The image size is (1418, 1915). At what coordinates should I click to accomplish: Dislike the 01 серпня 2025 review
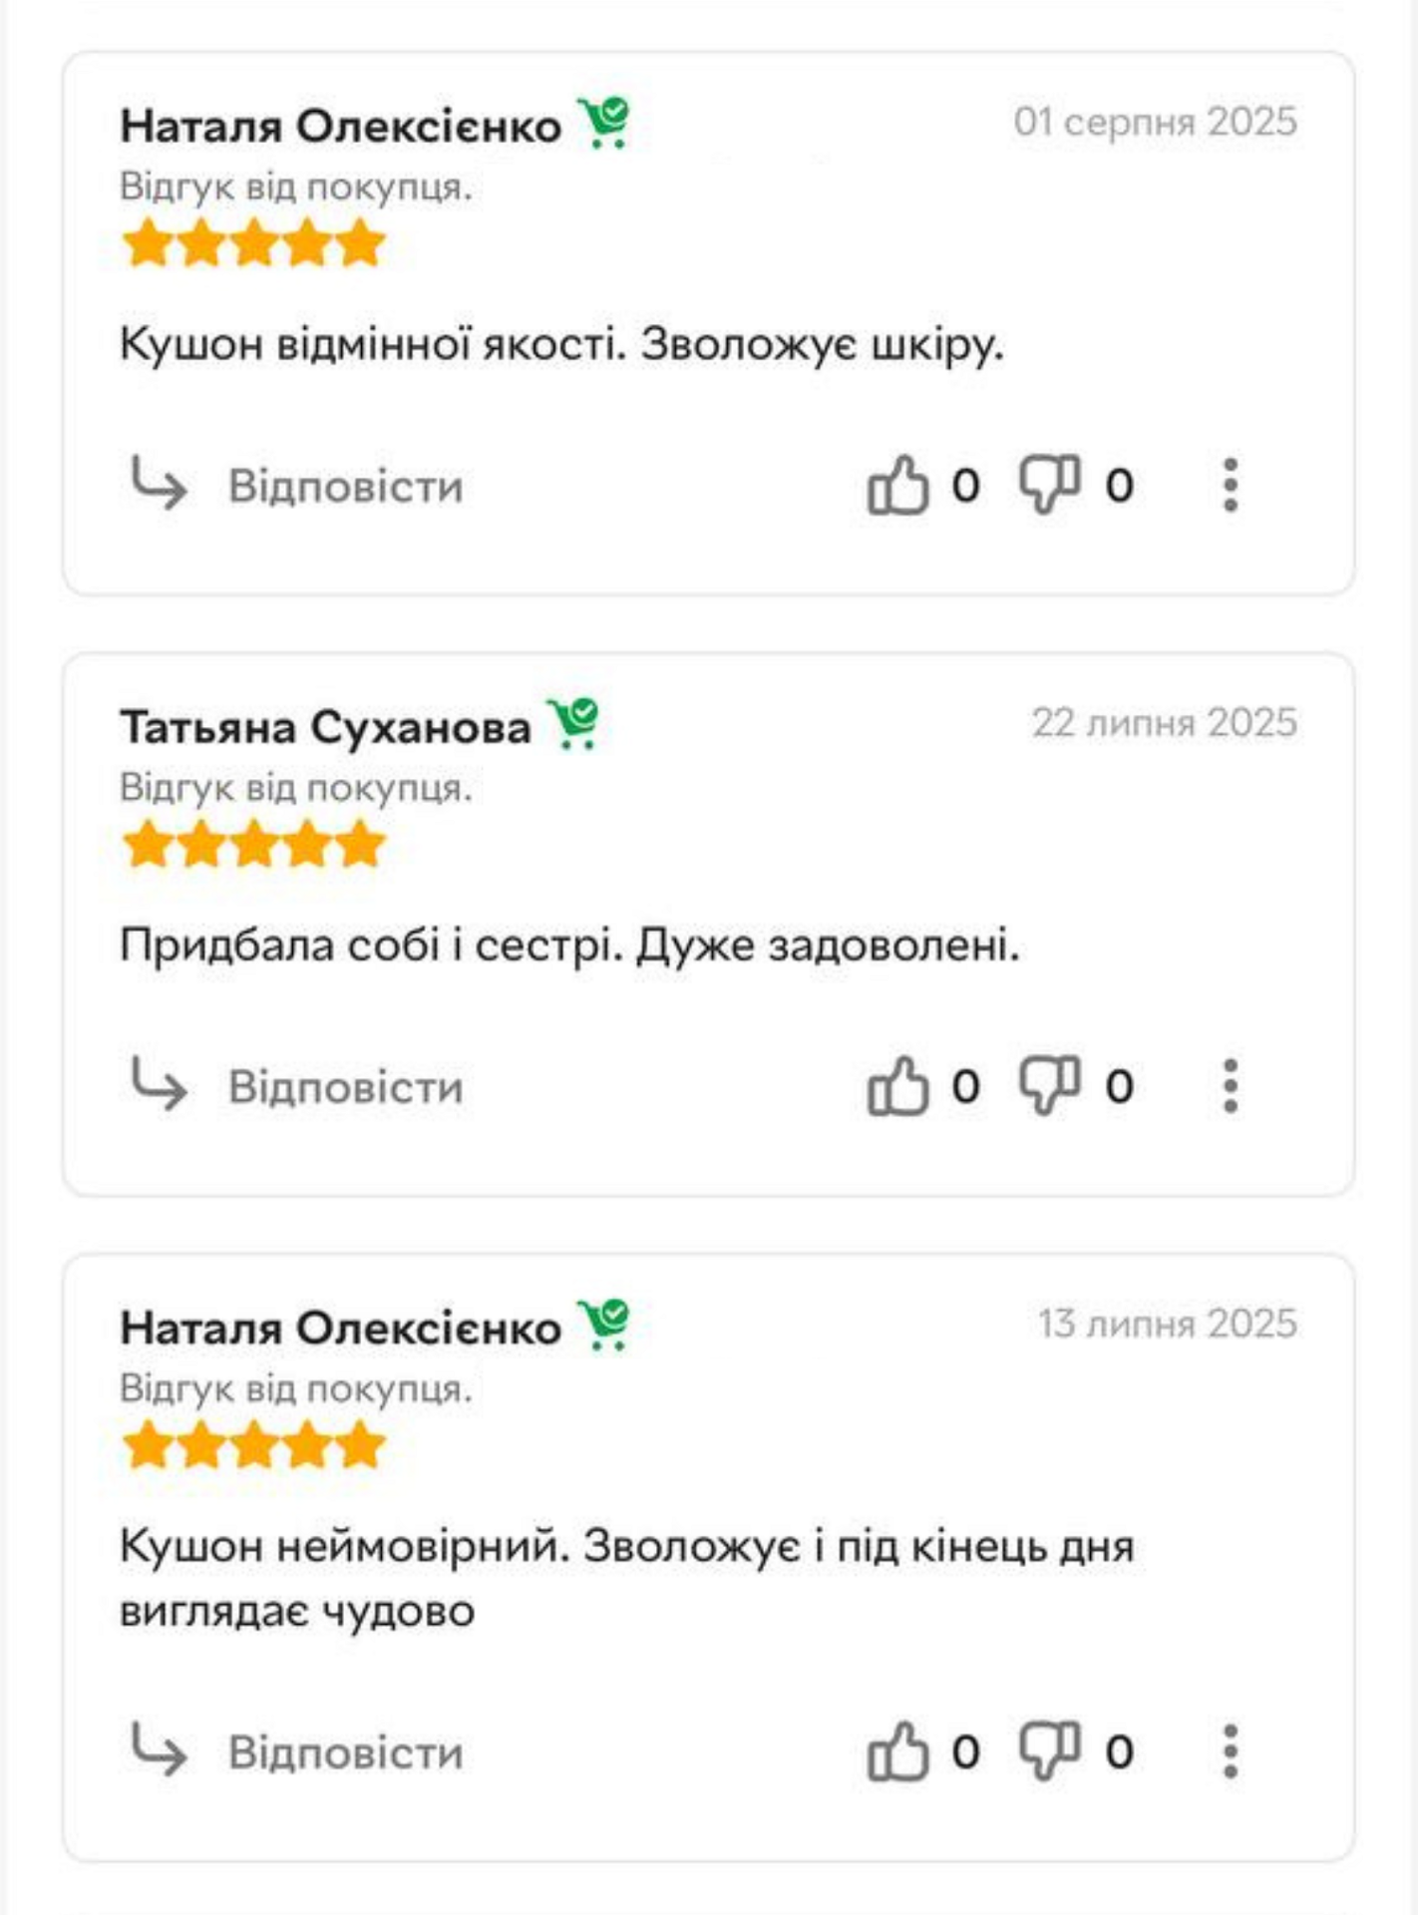coord(1049,486)
